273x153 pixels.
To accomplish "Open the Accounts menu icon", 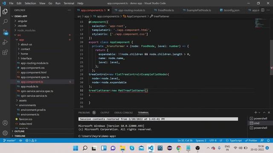I will point(5,123).
